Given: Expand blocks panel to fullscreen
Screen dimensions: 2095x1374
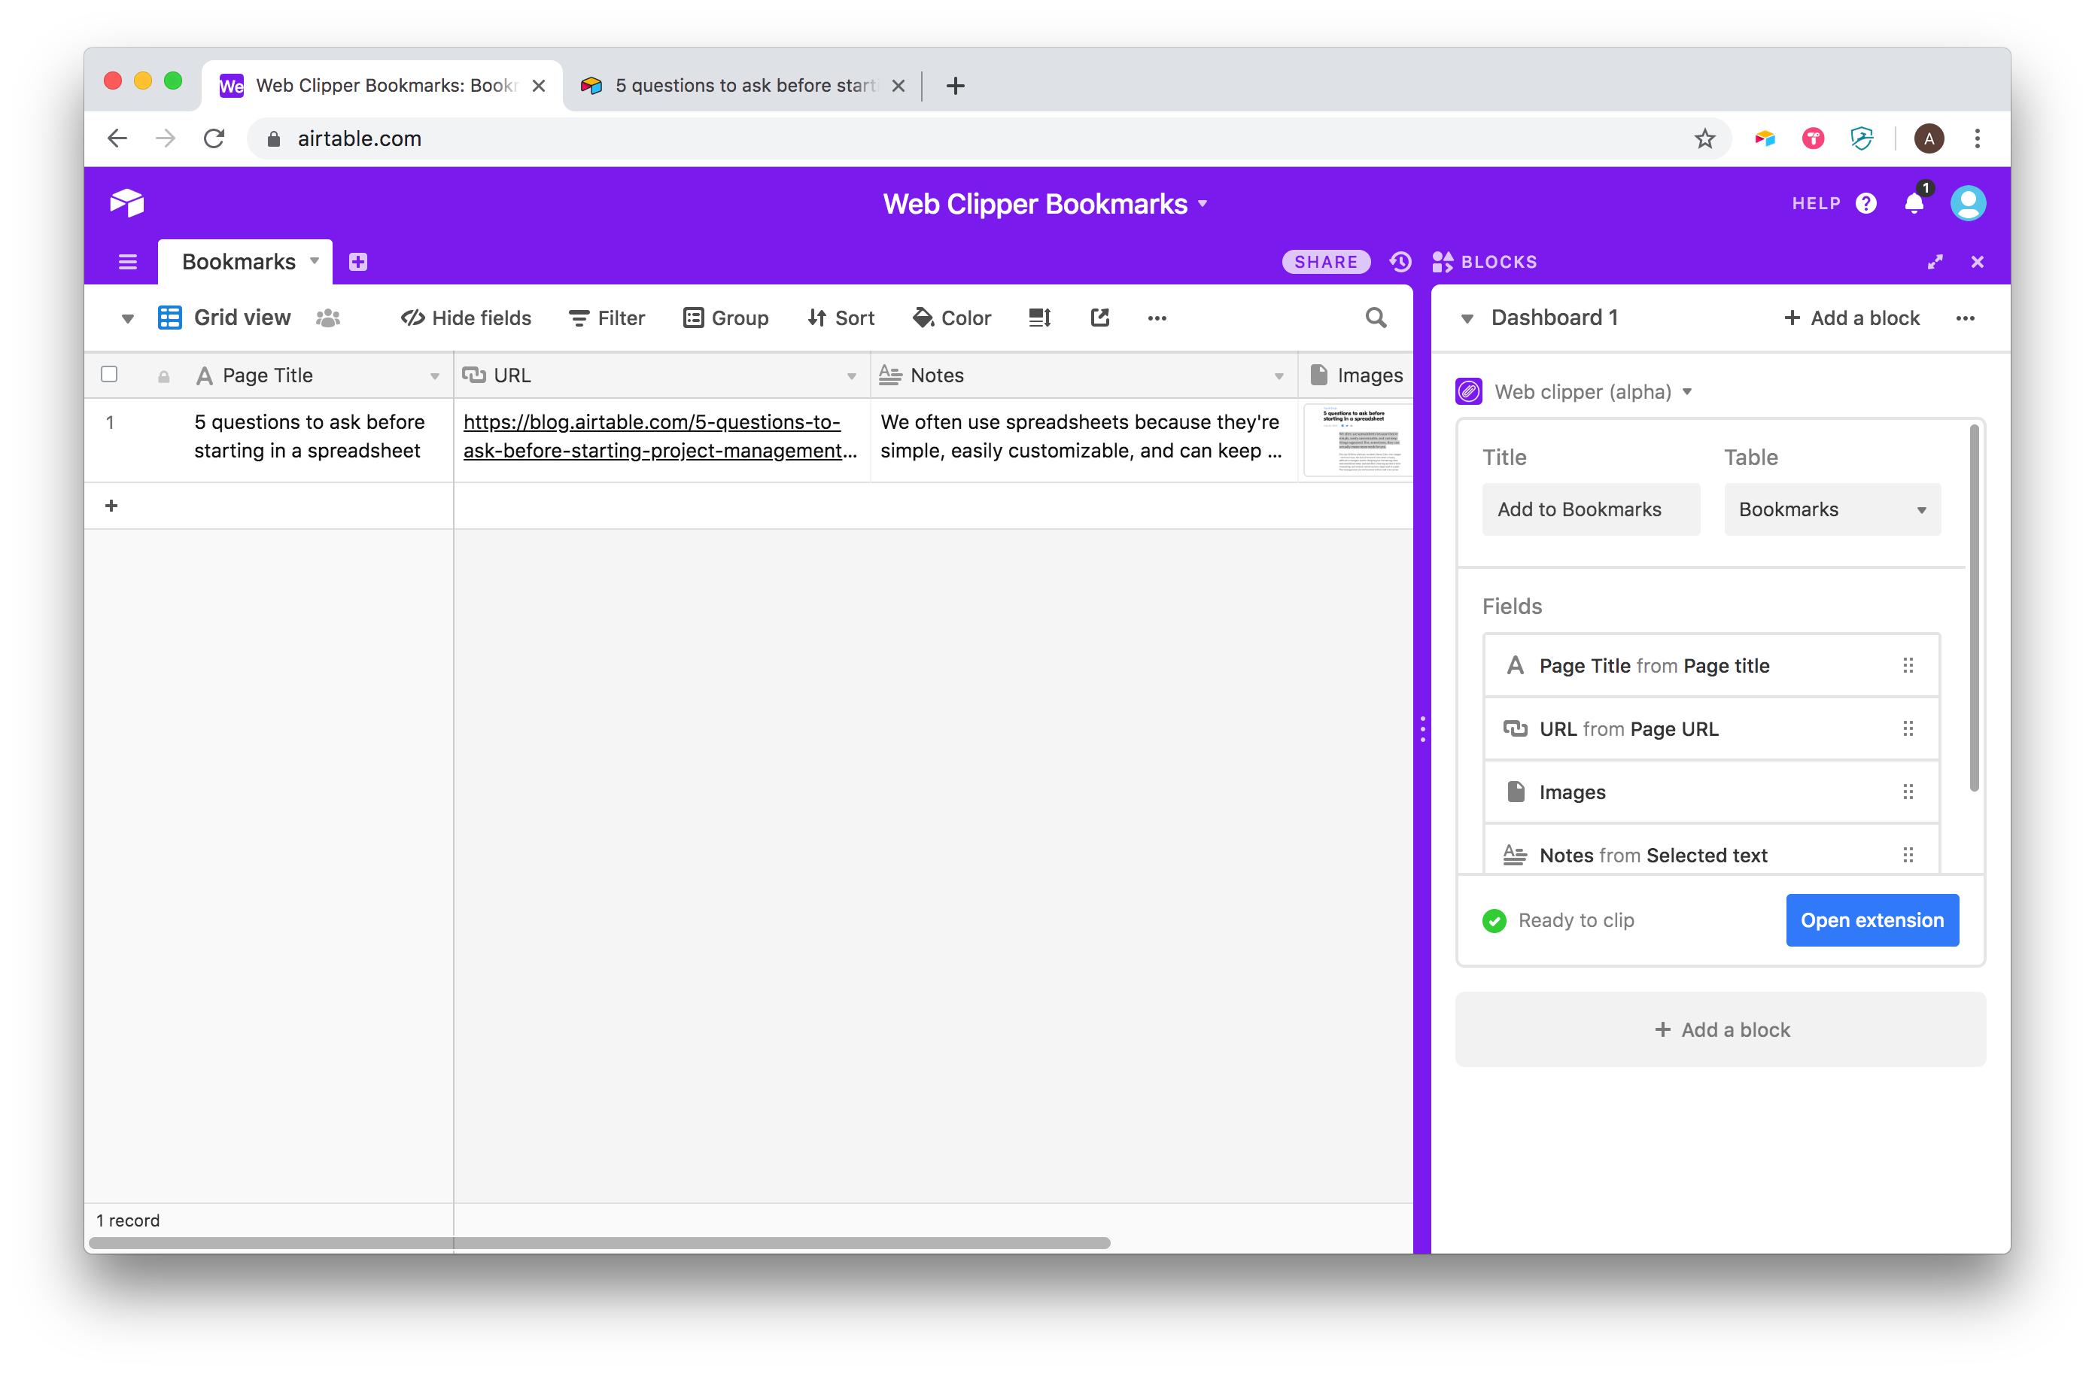Looking at the screenshot, I should pyautogui.click(x=1935, y=261).
